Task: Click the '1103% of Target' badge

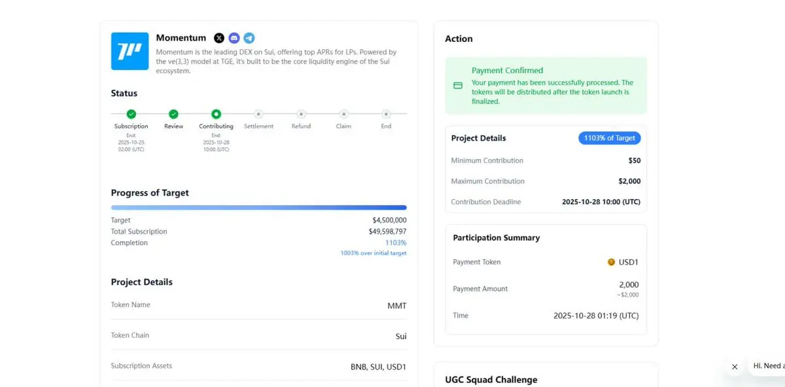Action: click(x=610, y=138)
